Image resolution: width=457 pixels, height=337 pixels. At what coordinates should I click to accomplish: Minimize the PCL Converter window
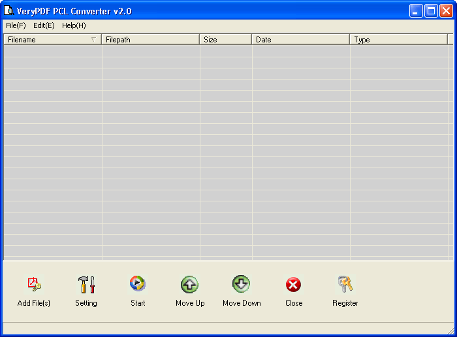[417, 10]
